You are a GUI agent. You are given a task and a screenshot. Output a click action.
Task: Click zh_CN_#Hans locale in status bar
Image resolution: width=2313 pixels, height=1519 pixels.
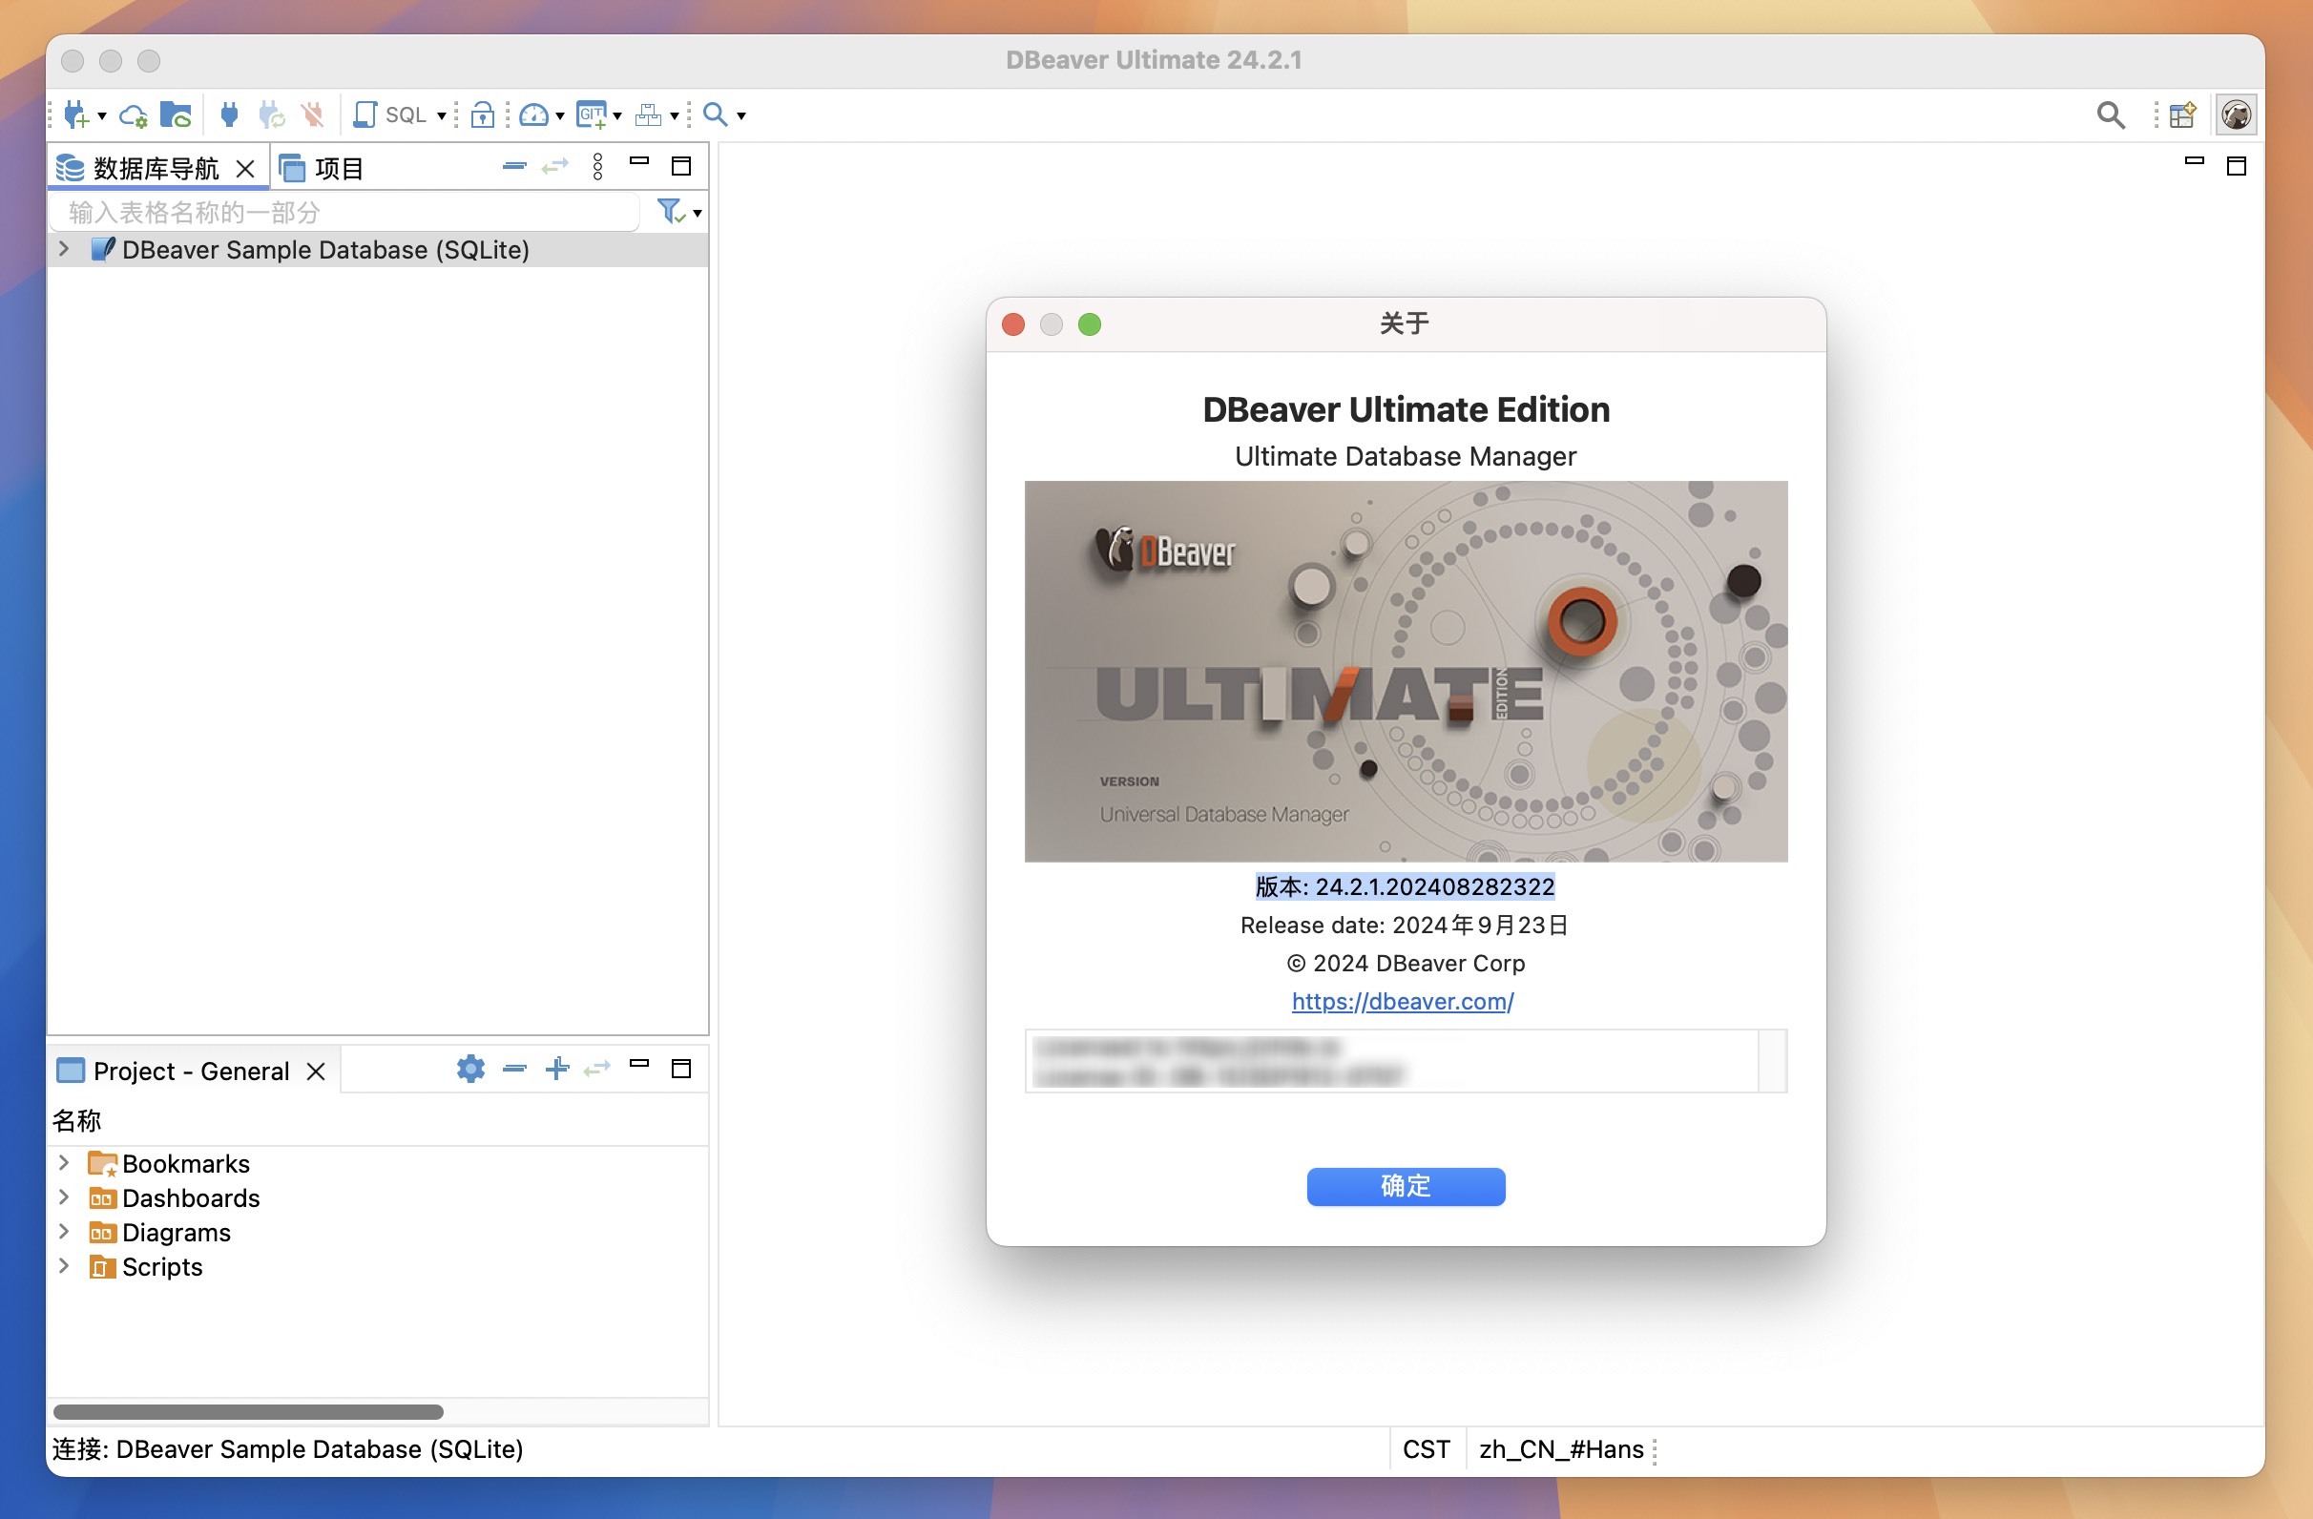click(x=1561, y=1449)
